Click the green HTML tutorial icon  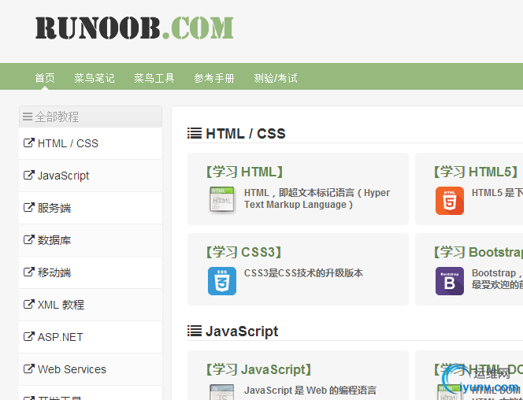coord(222,200)
